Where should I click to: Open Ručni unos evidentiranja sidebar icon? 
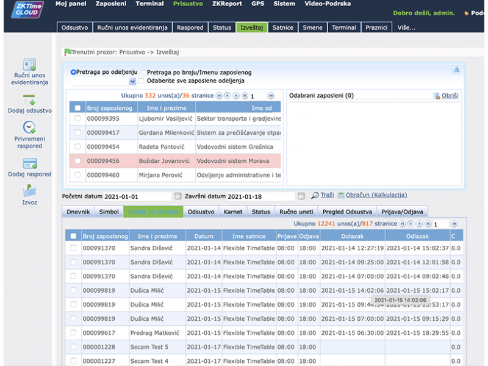click(x=29, y=65)
